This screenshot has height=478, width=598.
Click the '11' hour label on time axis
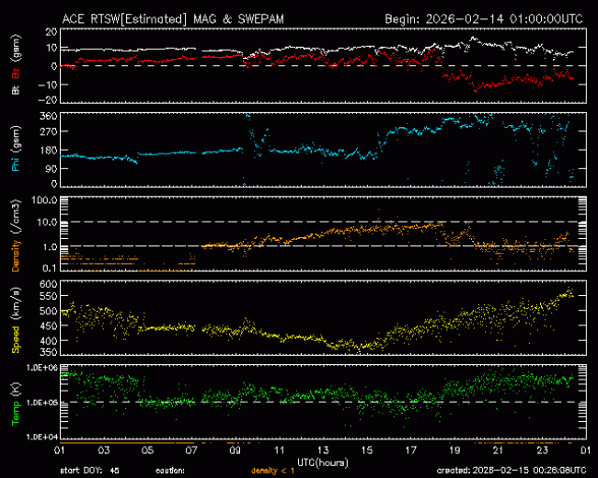coord(279,450)
